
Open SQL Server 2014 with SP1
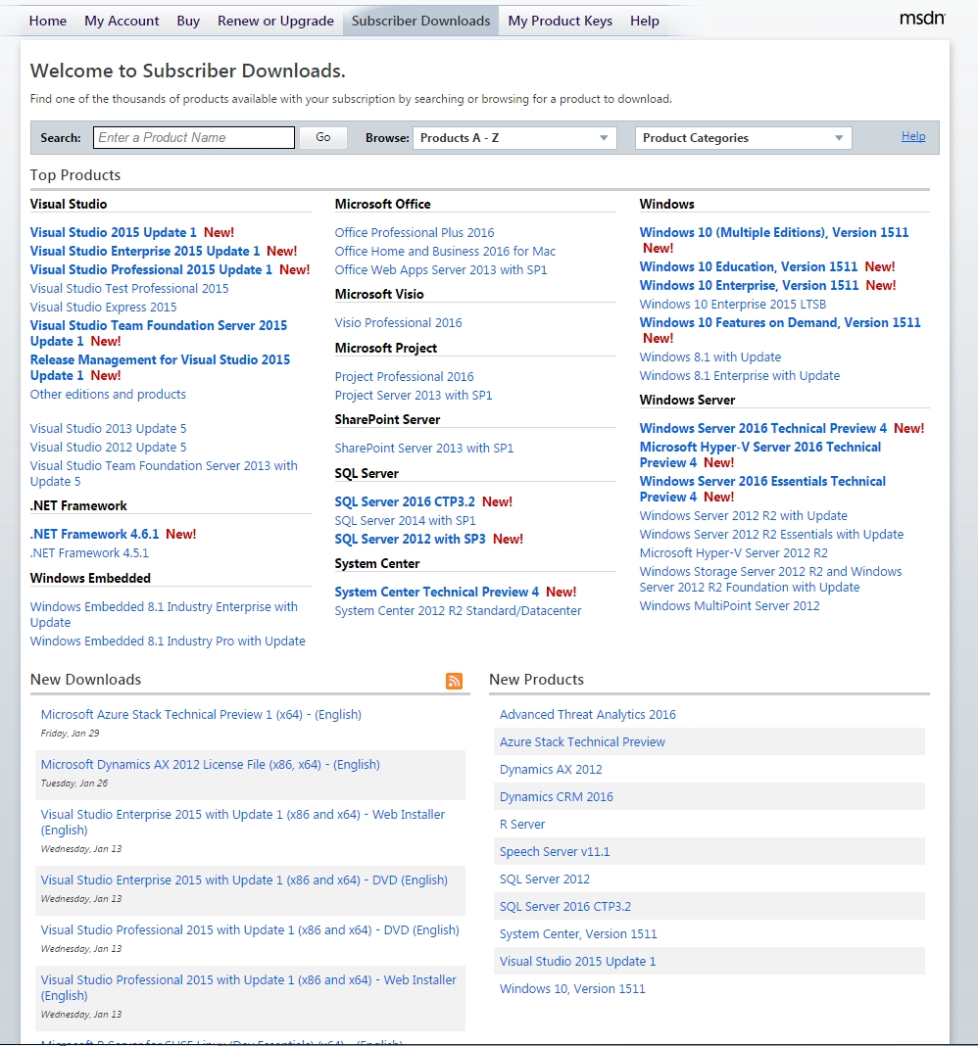pyautogui.click(x=405, y=520)
